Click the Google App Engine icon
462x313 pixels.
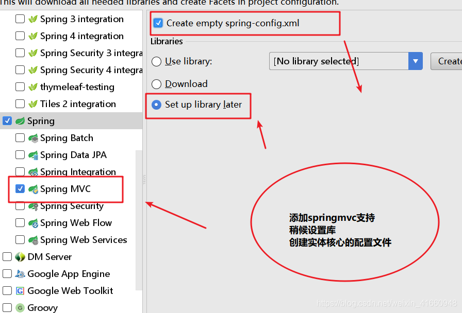pyautogui.click(x=20, y=274)
